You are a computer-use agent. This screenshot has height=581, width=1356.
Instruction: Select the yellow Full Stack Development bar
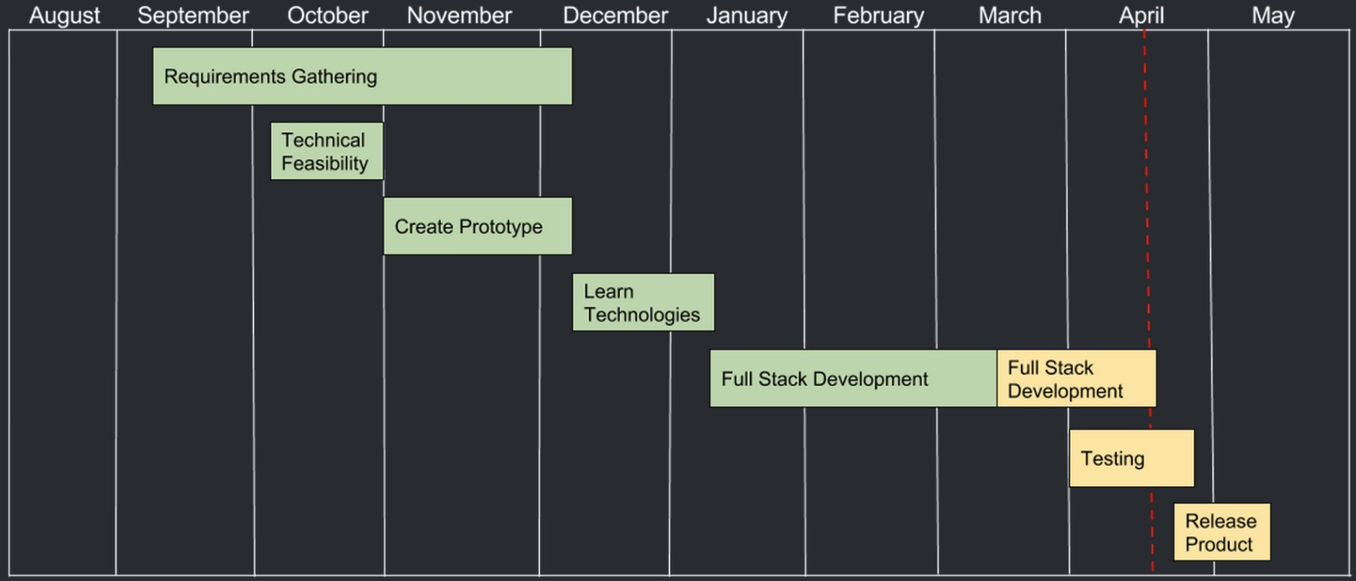coord(1076,379)
